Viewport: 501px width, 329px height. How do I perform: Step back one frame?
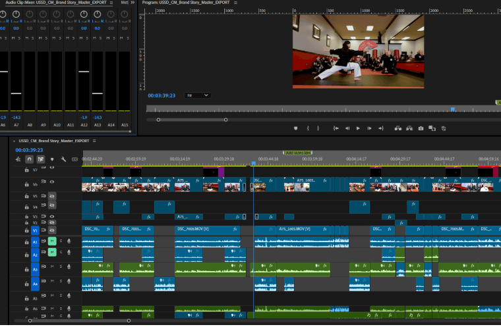pyautogui.click(x=347, y=128)
